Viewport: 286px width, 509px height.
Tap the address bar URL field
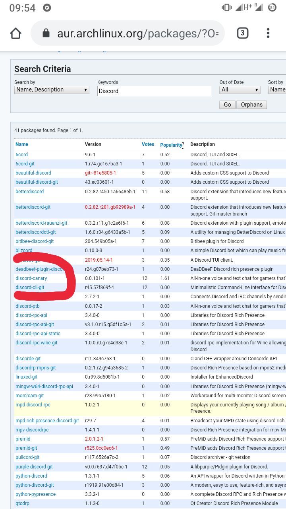[x=128, y=33]
